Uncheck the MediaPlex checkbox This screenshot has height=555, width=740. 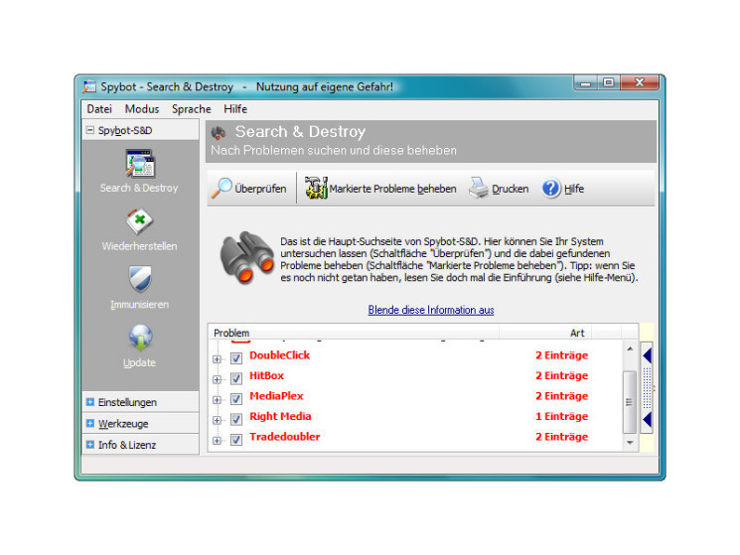236,399
